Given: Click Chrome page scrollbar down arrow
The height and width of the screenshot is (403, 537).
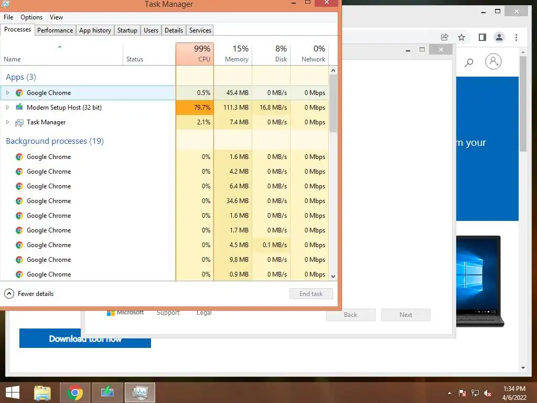Looking at the screenshot, I should tap(523, 368).
